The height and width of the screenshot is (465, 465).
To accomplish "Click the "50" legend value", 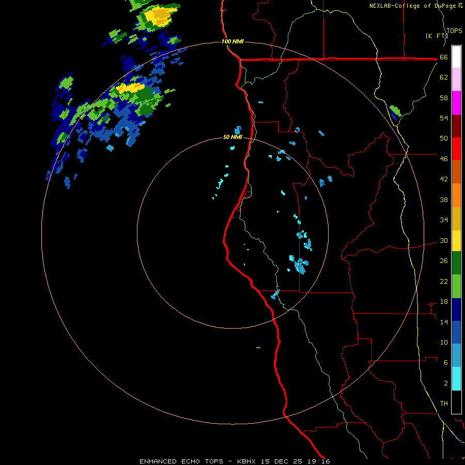I will tap(444, 138).
